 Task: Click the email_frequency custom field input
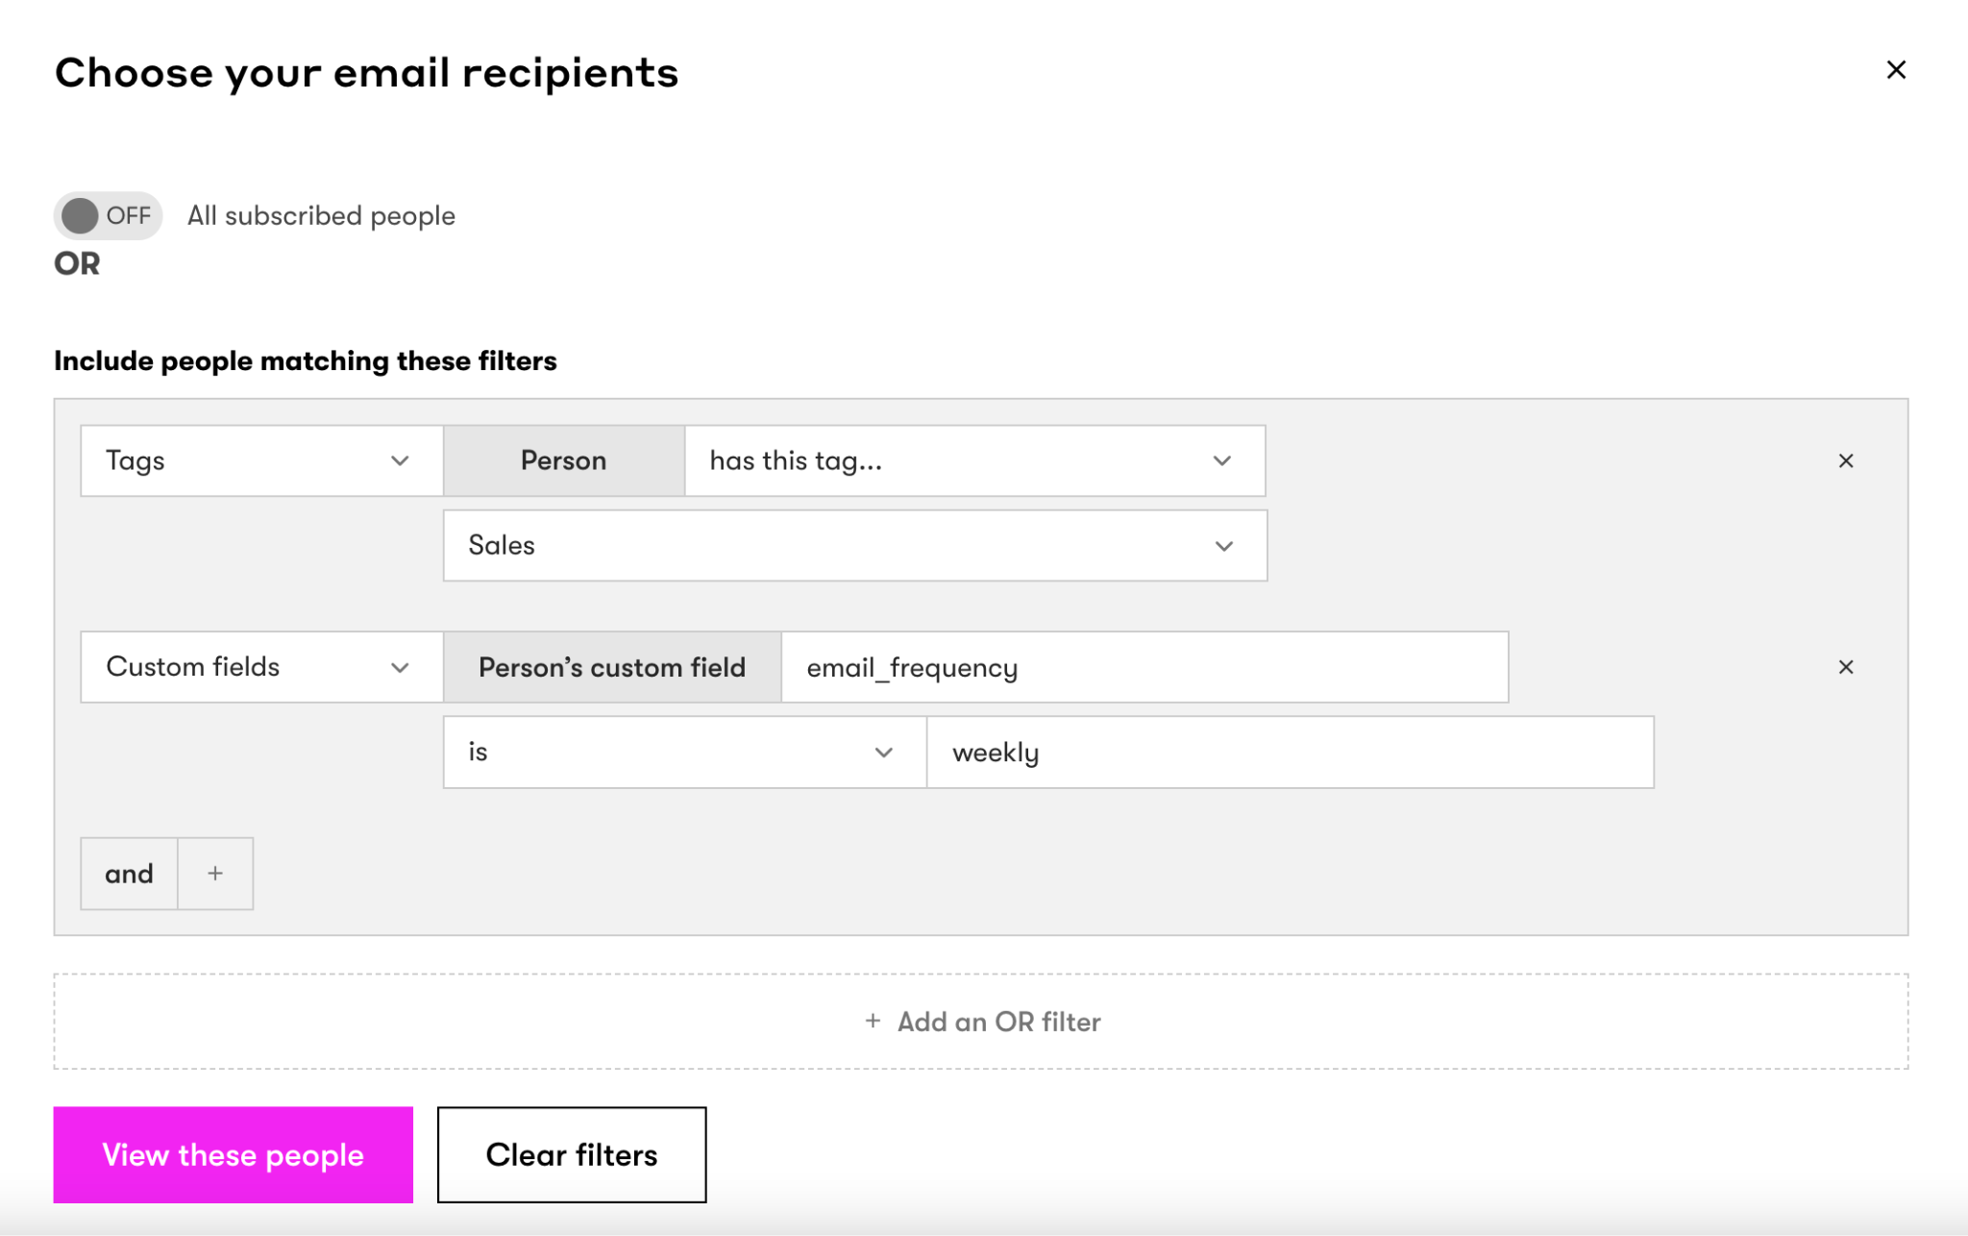tap(1144, 666)
